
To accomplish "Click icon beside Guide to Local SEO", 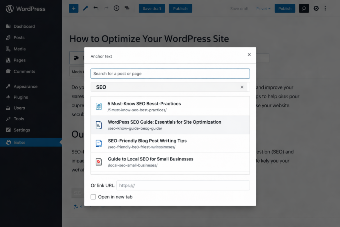I will (99, 162).
